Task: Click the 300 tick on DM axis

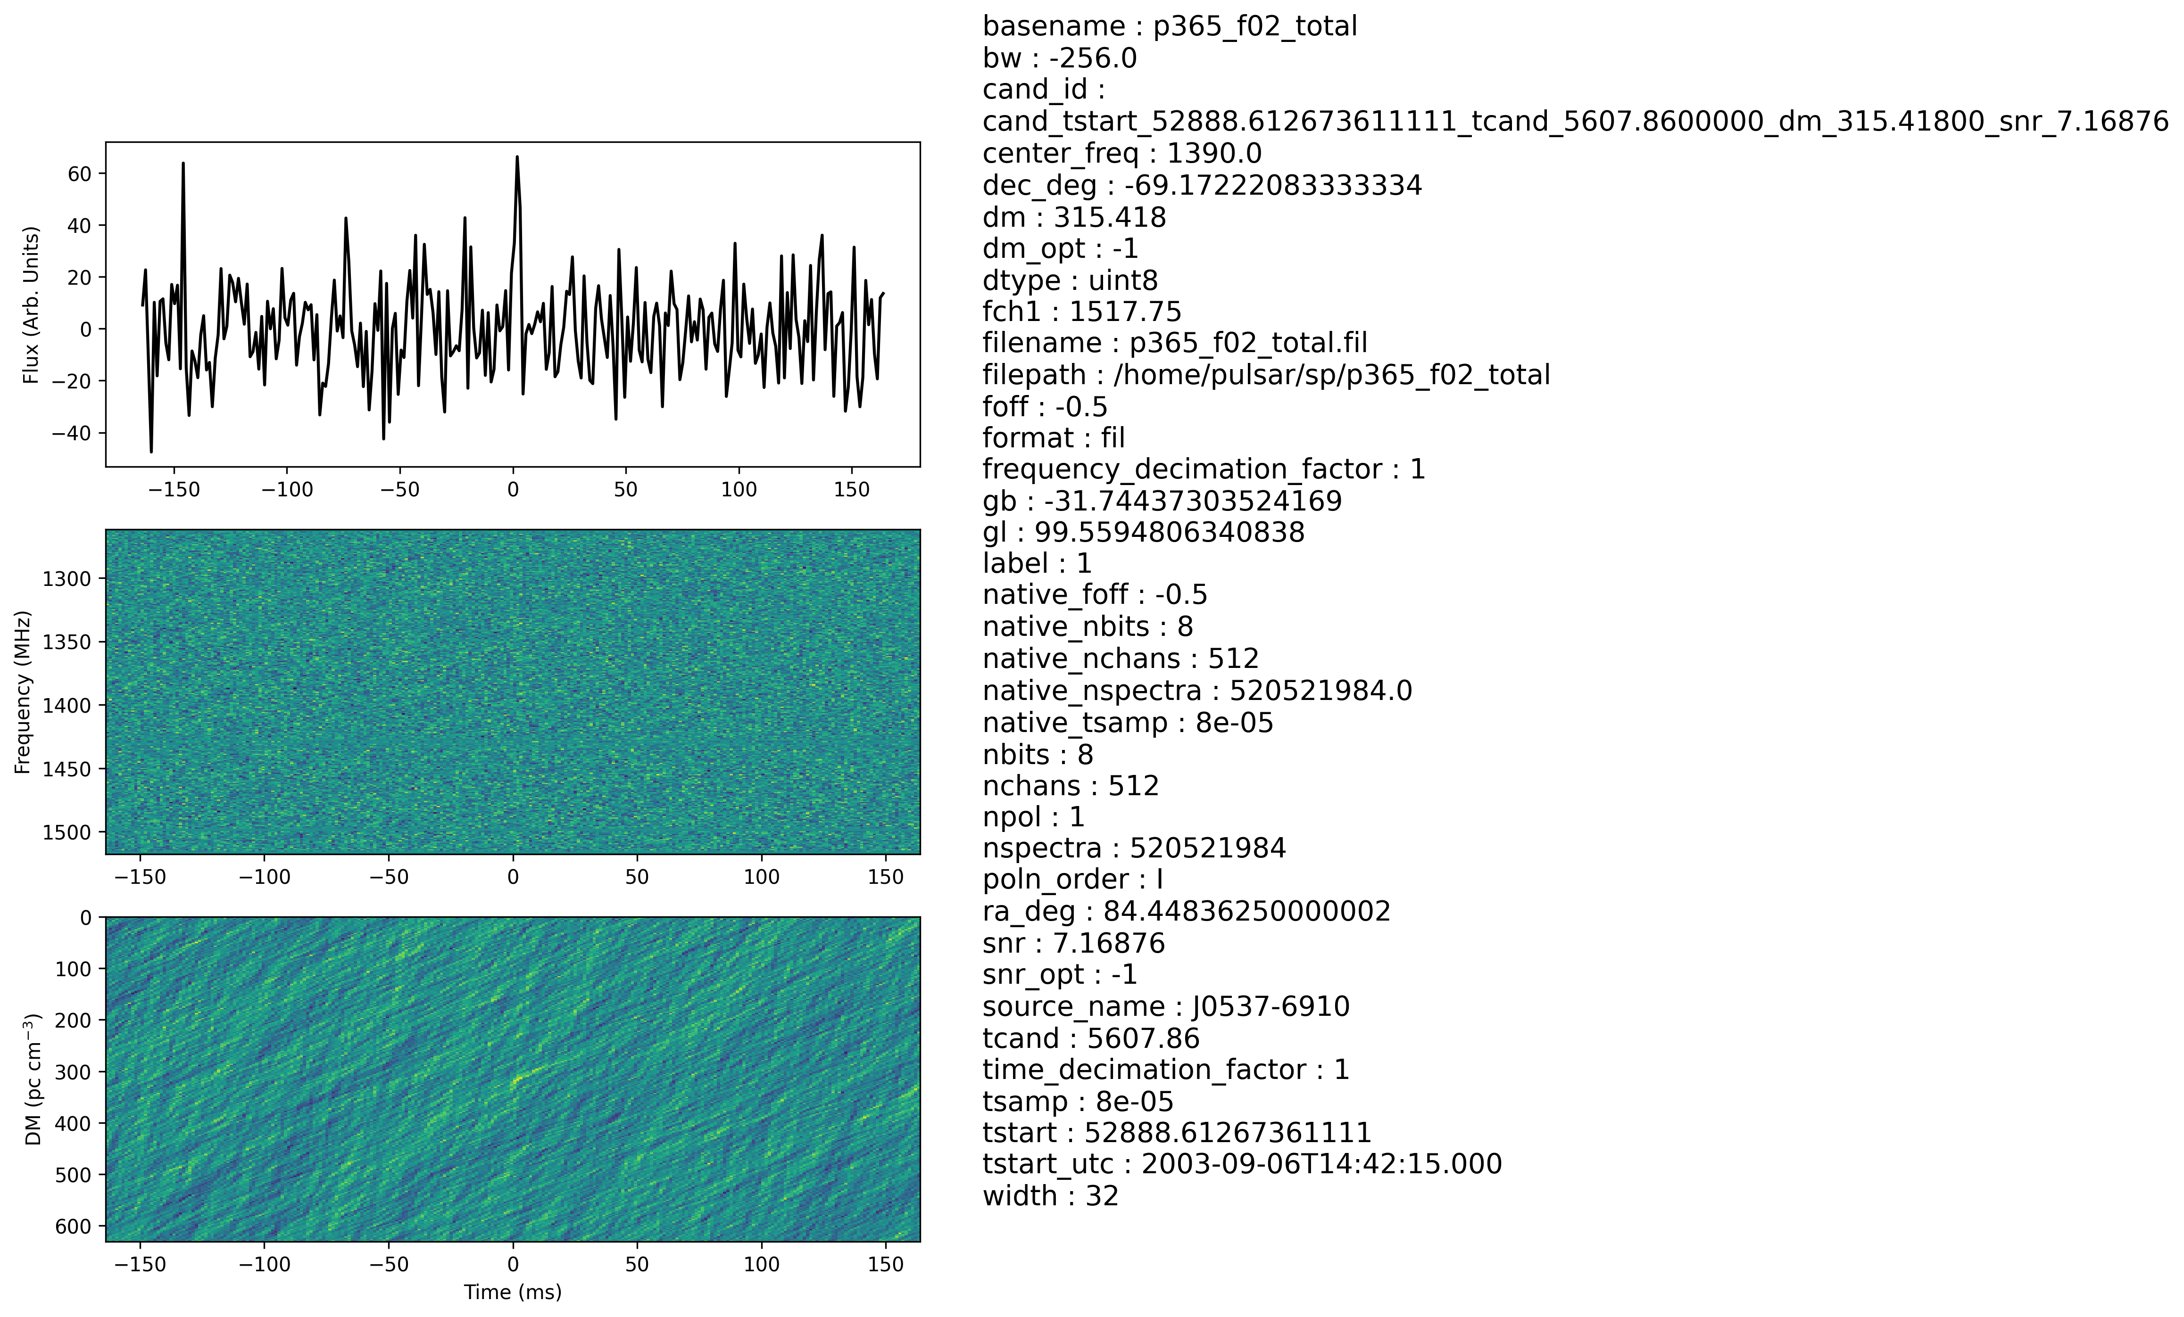Action: point(73,1072)
